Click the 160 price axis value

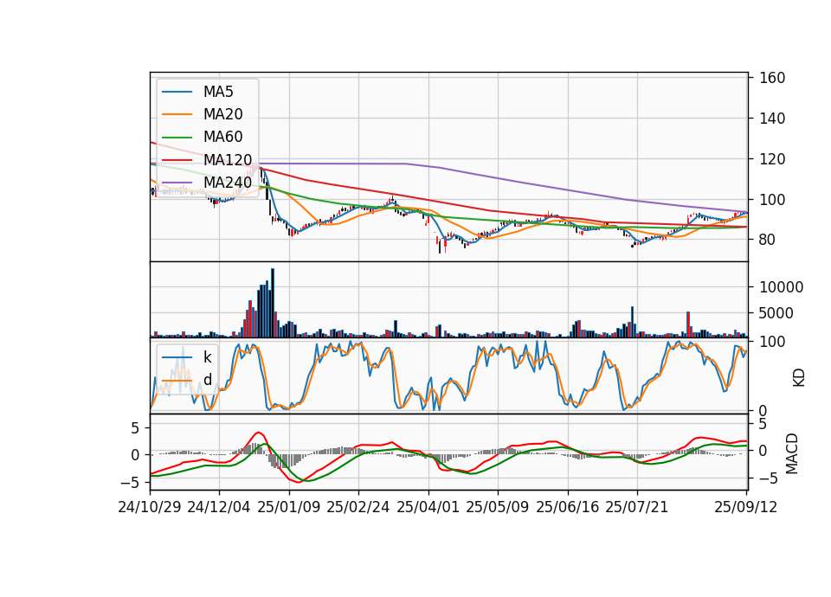coord(772,78)
